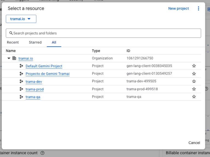Click ID trama-dev-499505
210x157 pixels.
(x=141, y=81)
